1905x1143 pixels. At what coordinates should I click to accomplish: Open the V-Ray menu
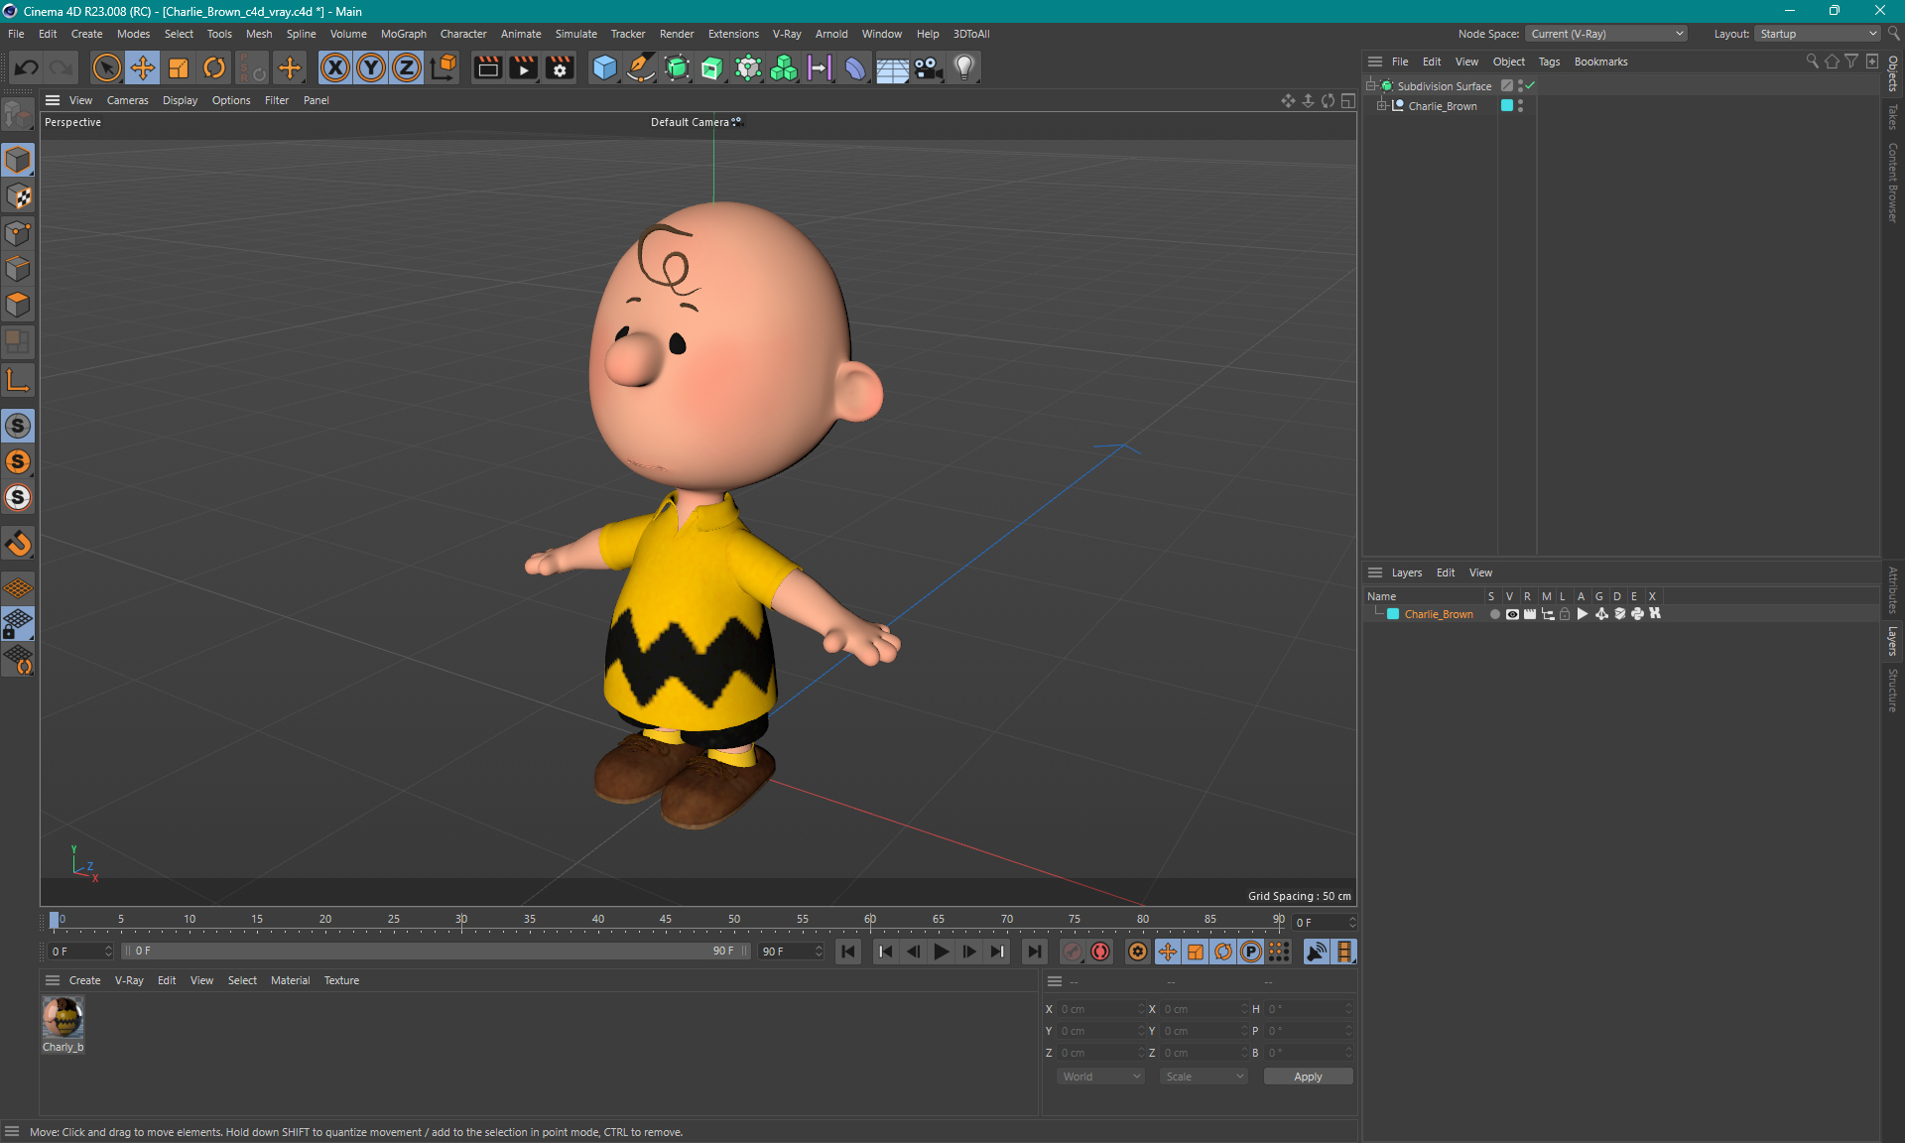point(787,34)
